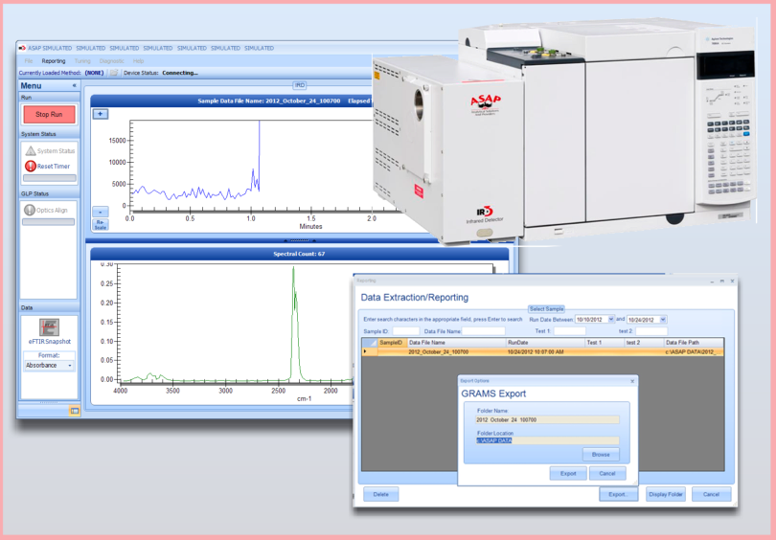776x540 pixels.
Task: Sort by SampleID column header
Action: point(392,342)
